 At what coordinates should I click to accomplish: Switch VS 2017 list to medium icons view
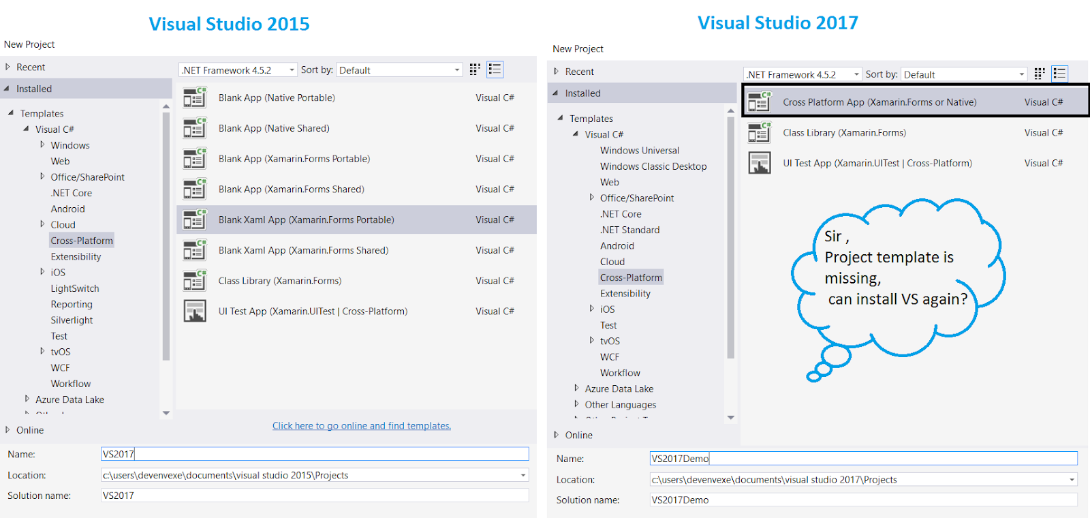[x=1059, y=74]
